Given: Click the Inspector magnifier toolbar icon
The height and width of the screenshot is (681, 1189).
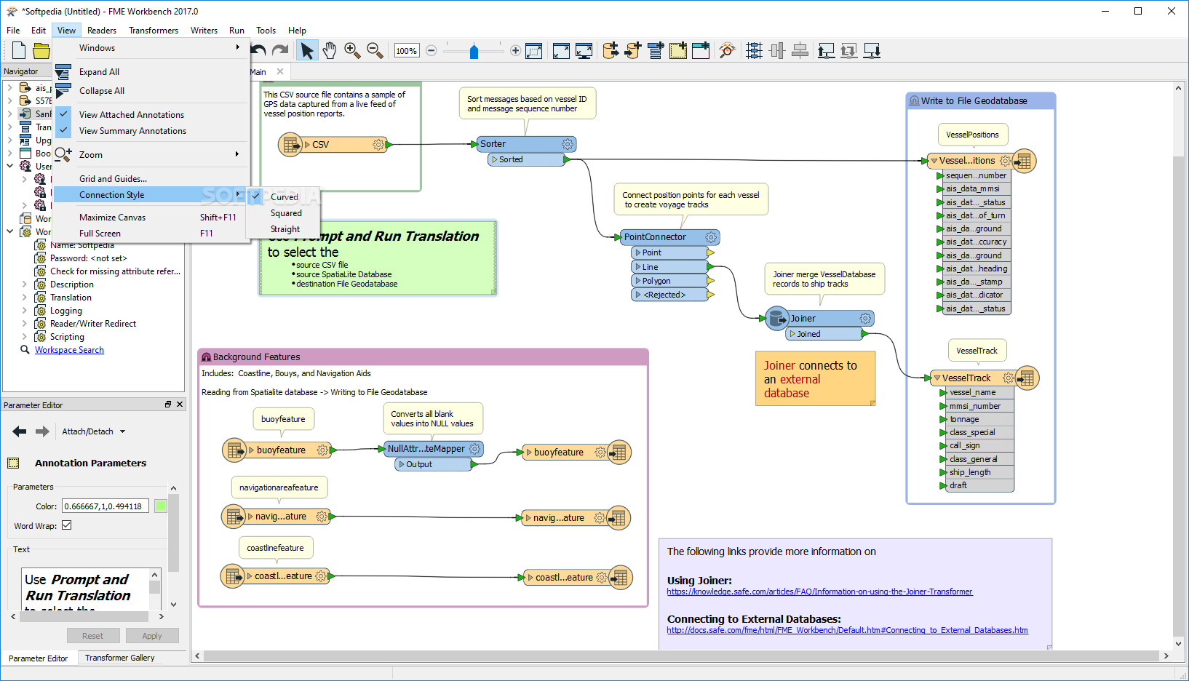Looking at the screenshot, I should point(727,50).
